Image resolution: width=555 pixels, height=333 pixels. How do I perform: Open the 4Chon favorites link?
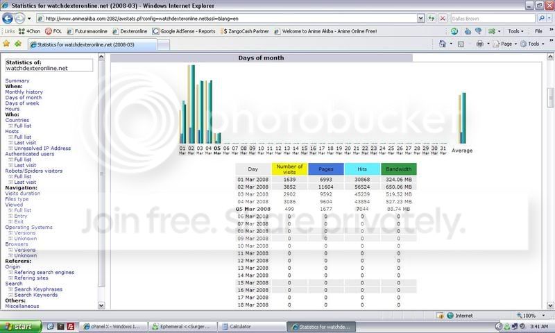pos(29,31)
